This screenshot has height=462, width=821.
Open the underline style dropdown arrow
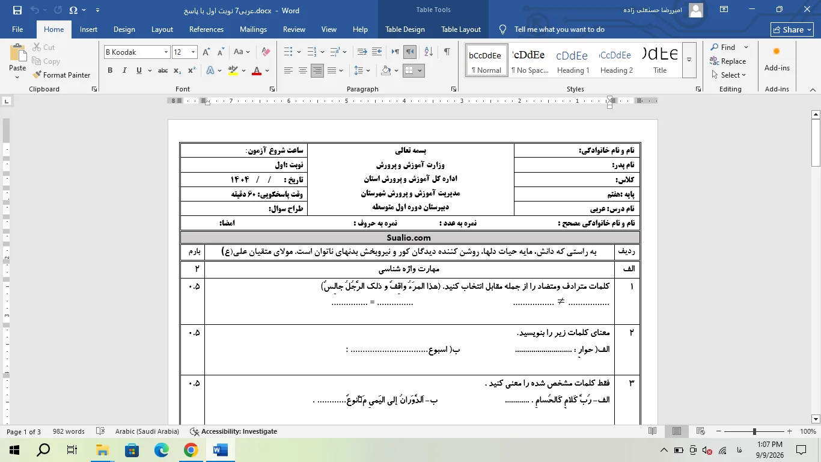(x=149, y=70)
